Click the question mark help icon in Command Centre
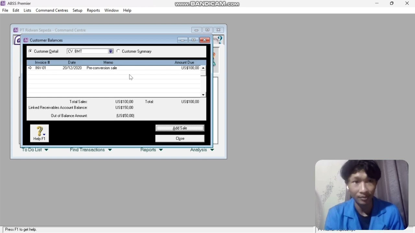 220,40
